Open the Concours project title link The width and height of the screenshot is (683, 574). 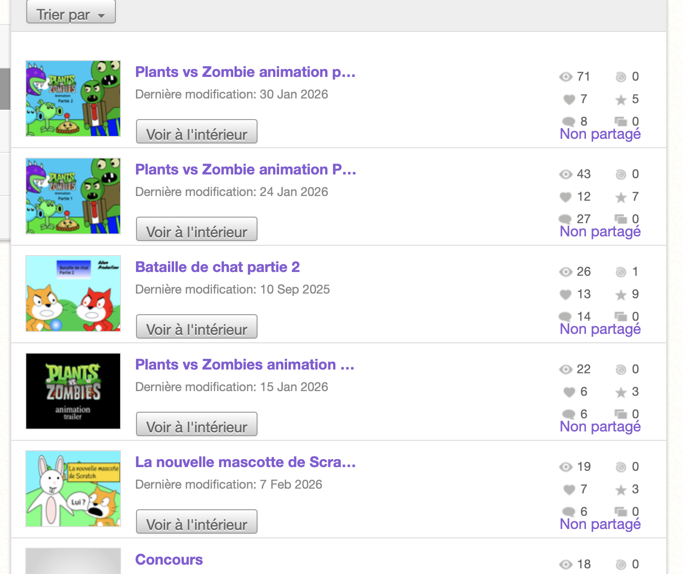(x=169, y=559)
